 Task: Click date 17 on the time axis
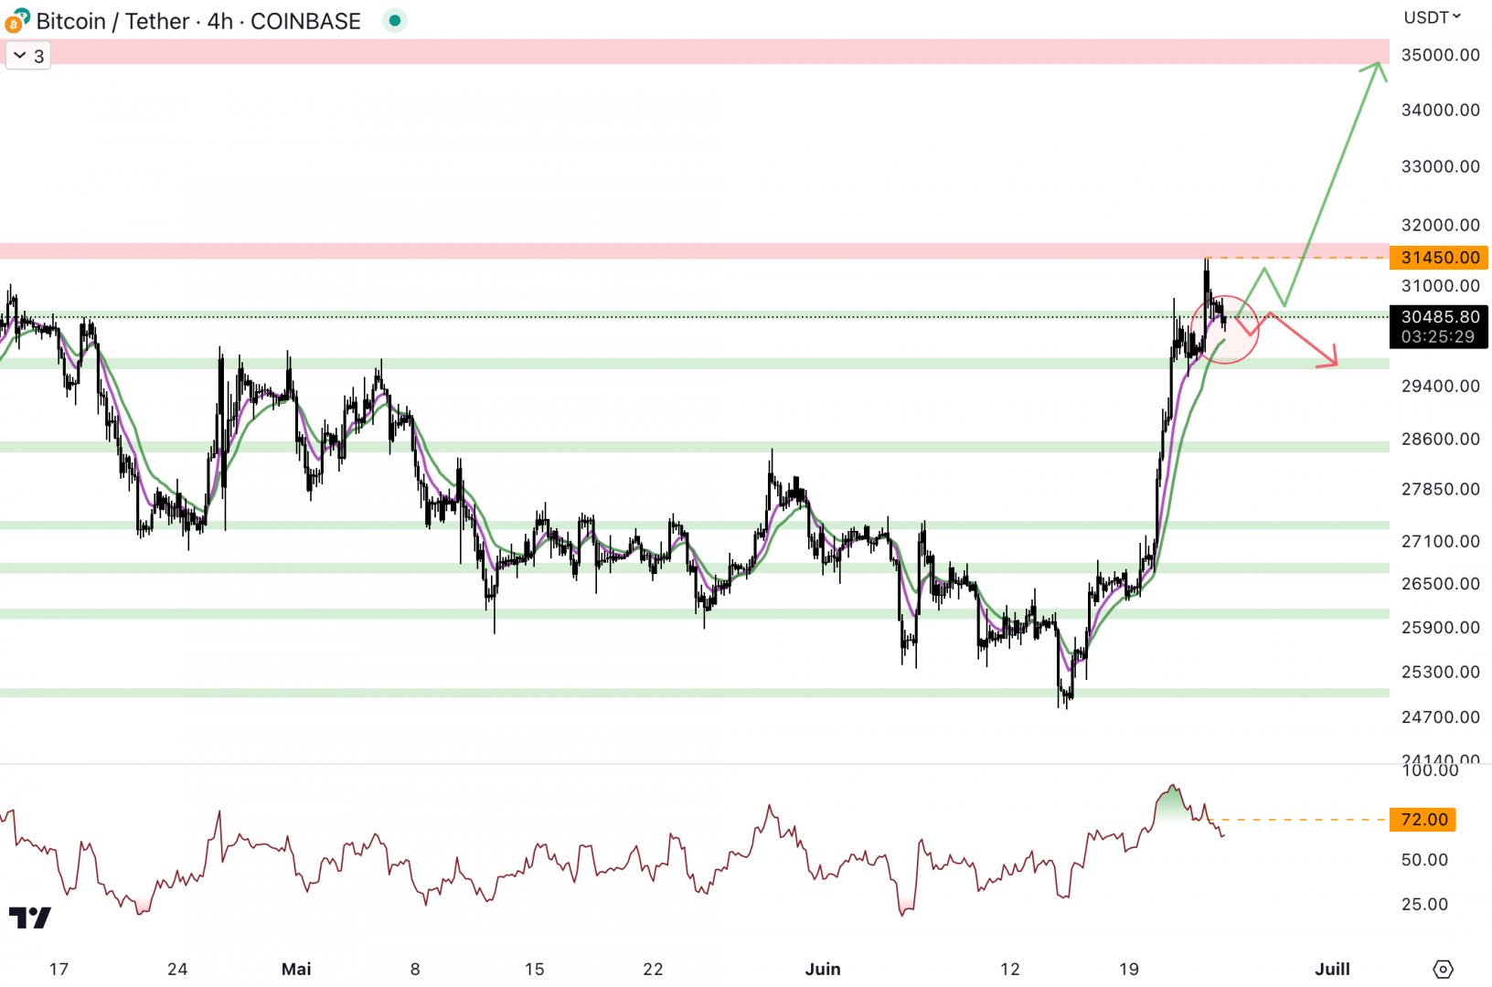[59, 969]
